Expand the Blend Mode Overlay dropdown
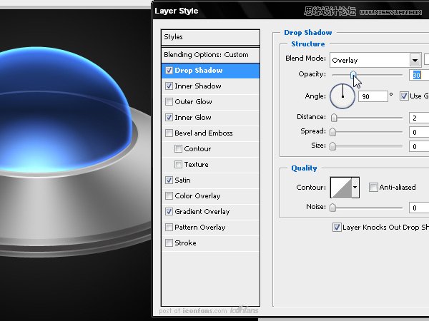Screen dimensions: 429x321 tap(415, 61)
